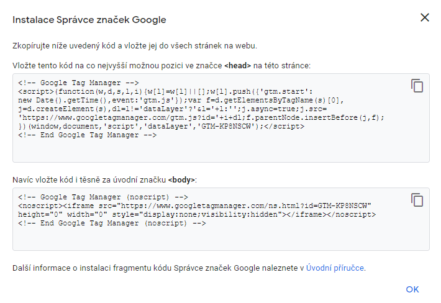Screen dimensions: 441x303
Task: Click the noscript iframe src line
Action: tap(194, 206)
